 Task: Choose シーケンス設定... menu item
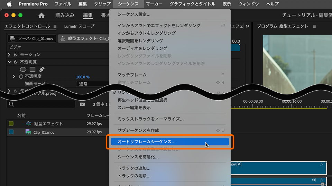coord(170,14)
